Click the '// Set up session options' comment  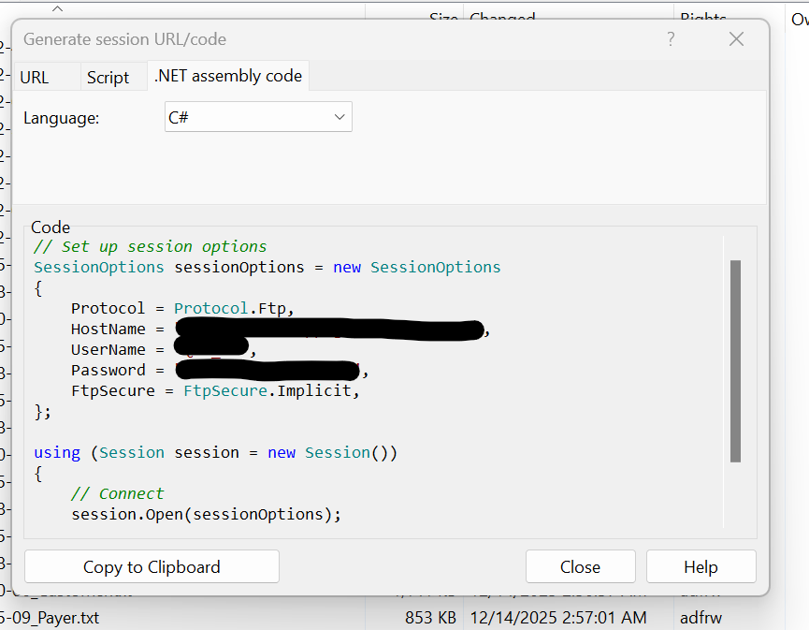point(151,247)
